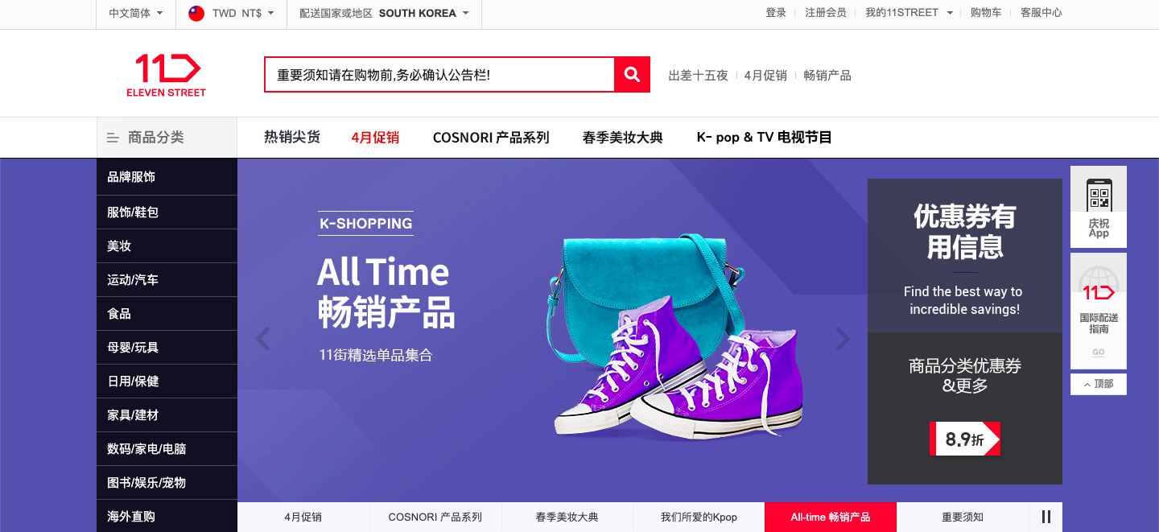Show the previous banner with left arrow
The height and width of the screenshot is (532, 1159).
[262, 339]
